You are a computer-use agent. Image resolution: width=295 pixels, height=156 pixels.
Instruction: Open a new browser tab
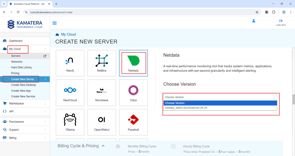point(56,4)
